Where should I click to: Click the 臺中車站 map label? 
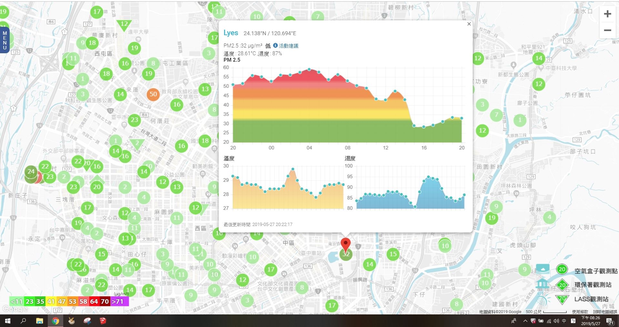coord(311,253)
